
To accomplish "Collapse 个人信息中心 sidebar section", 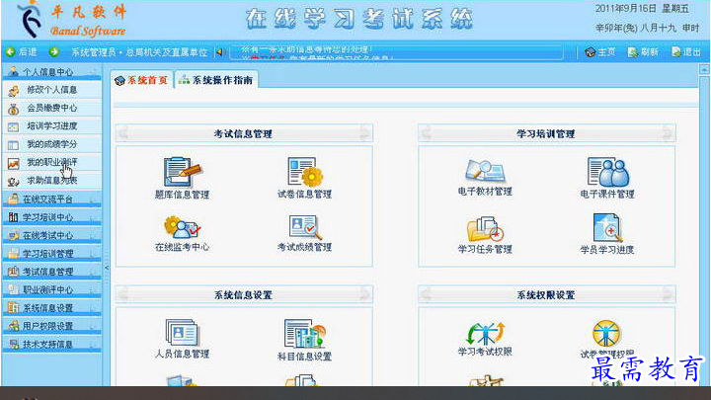I will point(51,72).
